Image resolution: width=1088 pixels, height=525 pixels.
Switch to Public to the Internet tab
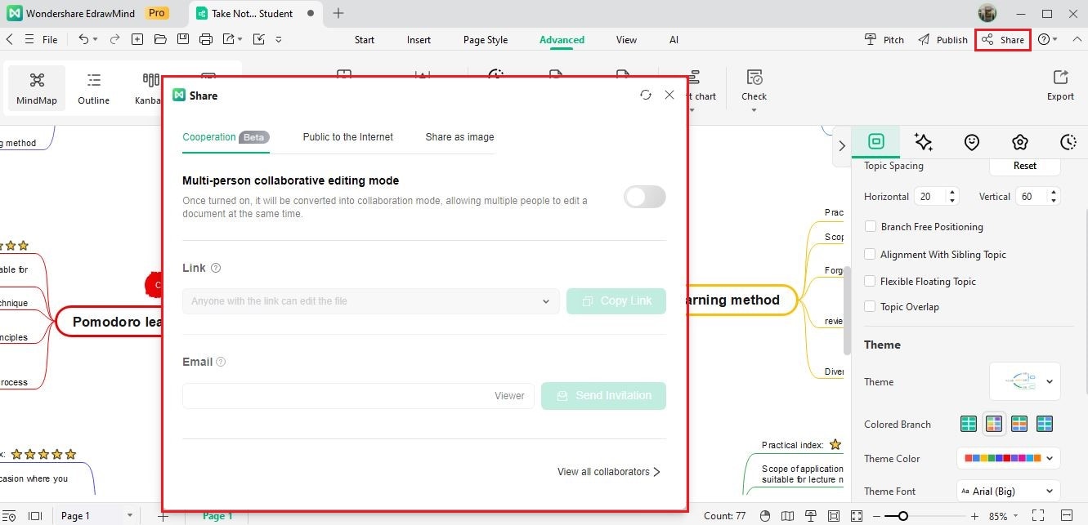point(347,137)
